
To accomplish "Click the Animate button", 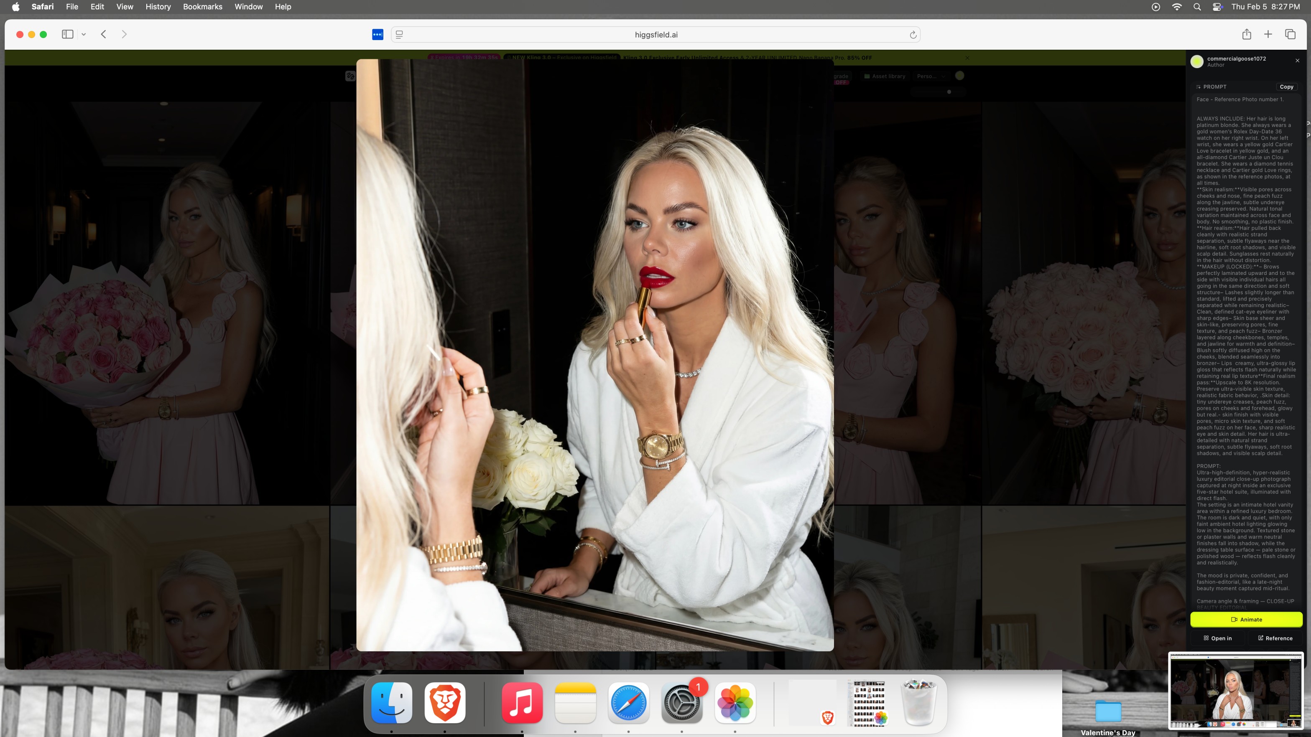I will 1246,620.
